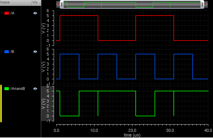Click the left grip handle of the overview slider
Image resolution: width=213 pixels, height=138 pixels.
coord(62,4)
